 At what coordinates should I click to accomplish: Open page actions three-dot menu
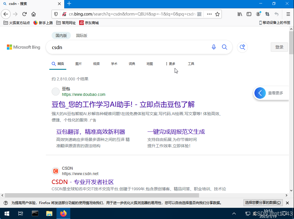(209, 14)
